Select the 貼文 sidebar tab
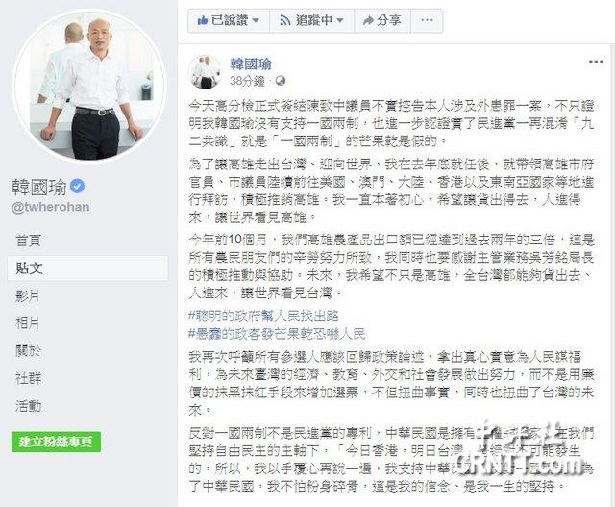Viewport: 615px width, 507px height. [x=87, y=268]
